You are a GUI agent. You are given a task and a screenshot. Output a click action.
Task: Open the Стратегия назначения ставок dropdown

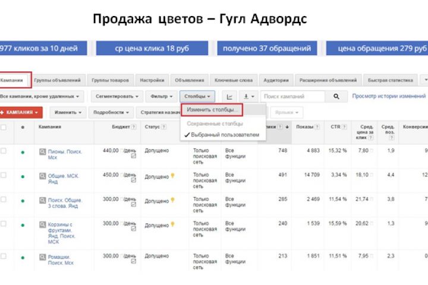(x=158, y=112)
